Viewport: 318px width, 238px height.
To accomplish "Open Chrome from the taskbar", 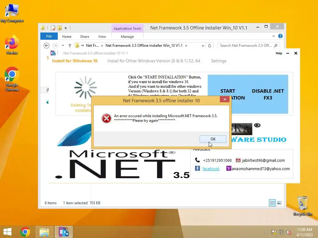I will point(25,232).
